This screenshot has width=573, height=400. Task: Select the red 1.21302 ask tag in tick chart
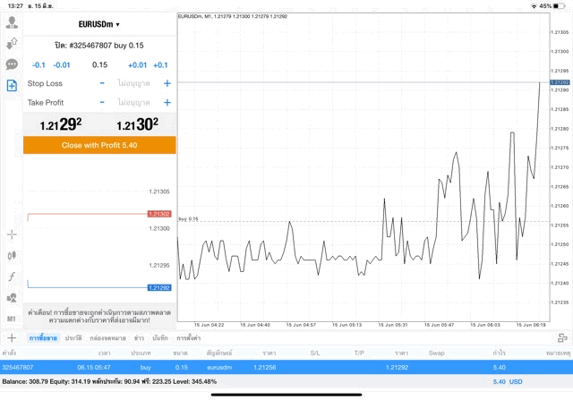(159, 214)
